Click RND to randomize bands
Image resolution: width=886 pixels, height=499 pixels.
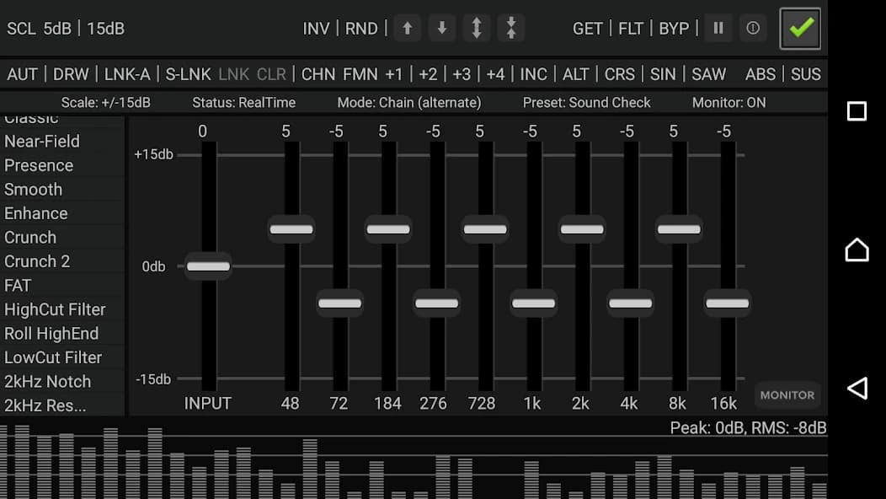[x=360, y=28]
